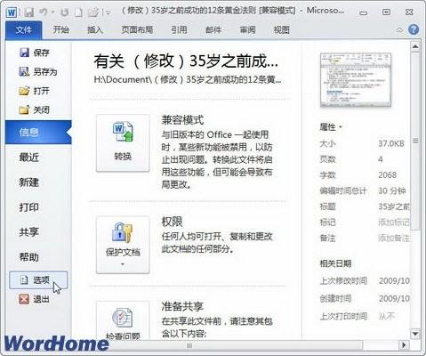Switch to the 审阅 (Review) tab
Screen dimensions: 426x356
point(247,29)
